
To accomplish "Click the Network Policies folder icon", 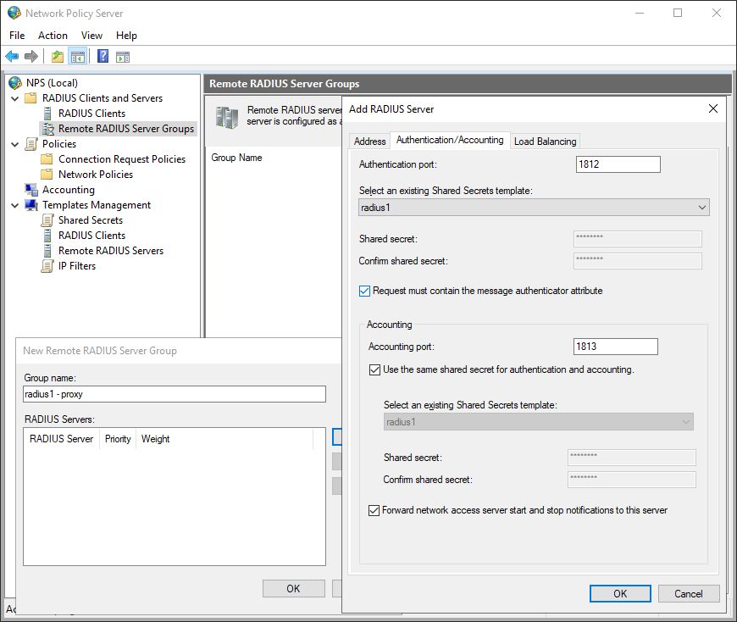I will pos(47,175).
